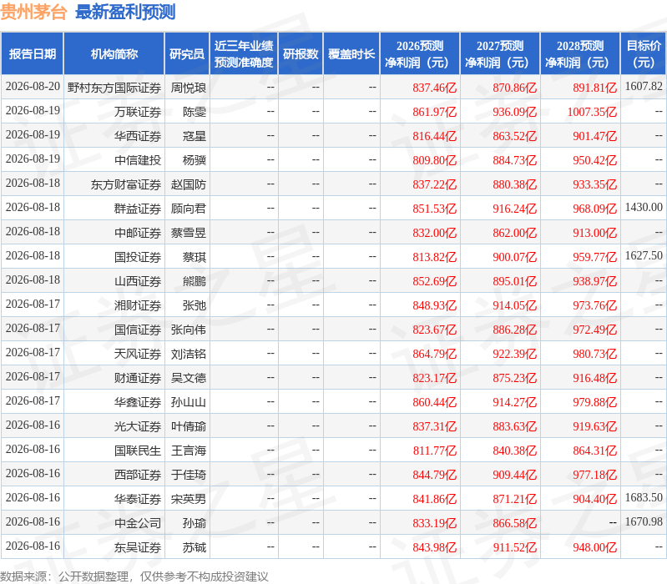The image size is (667, 584).
Task: Click the 最新盈利预测 heading
Action: 125,12
